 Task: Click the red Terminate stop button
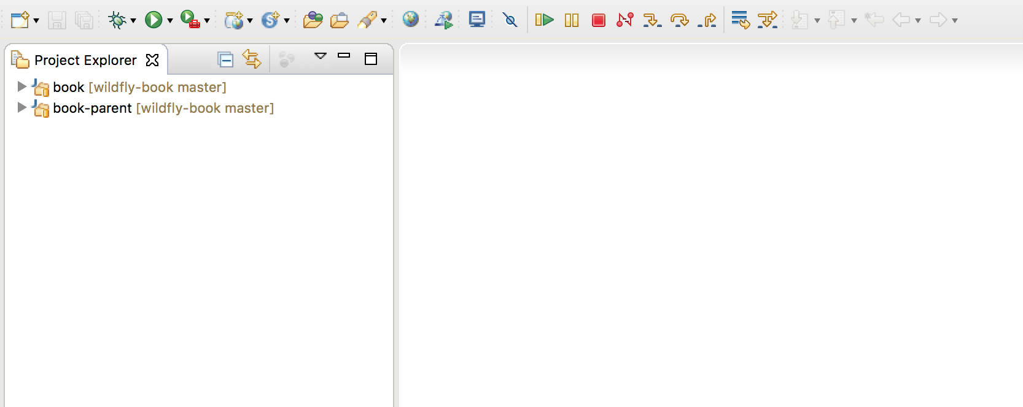pyautogui.click(x=599, y=20)
